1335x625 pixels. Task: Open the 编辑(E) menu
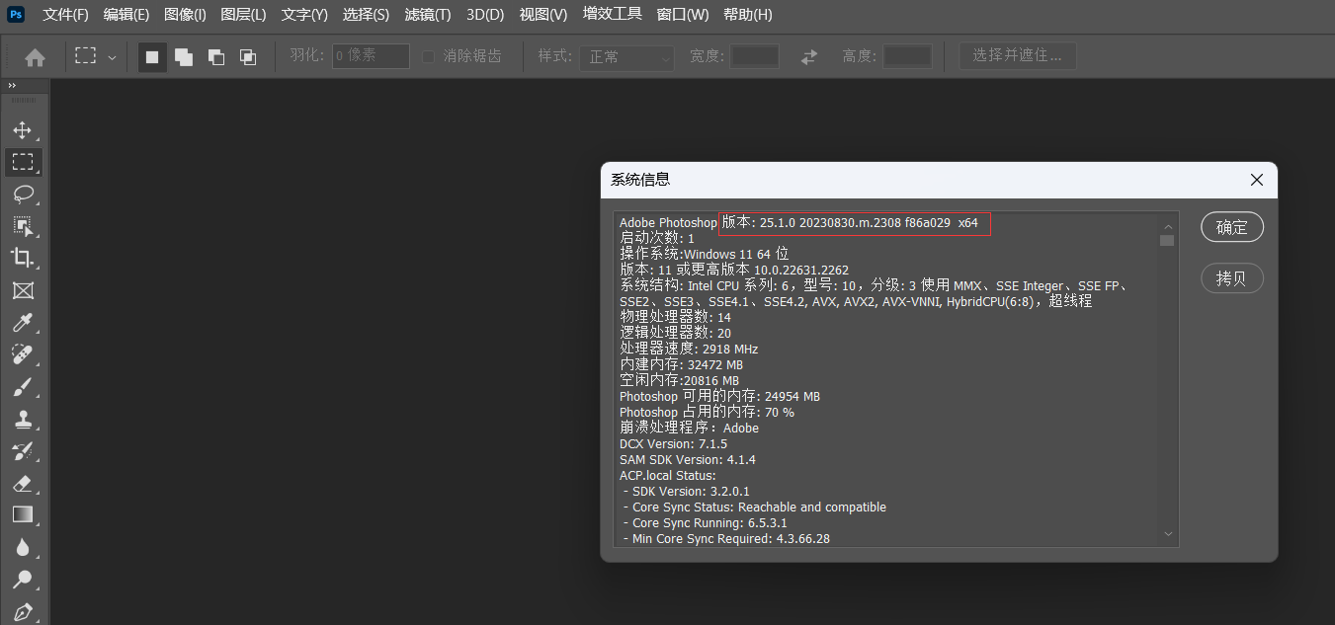(126, 15)
